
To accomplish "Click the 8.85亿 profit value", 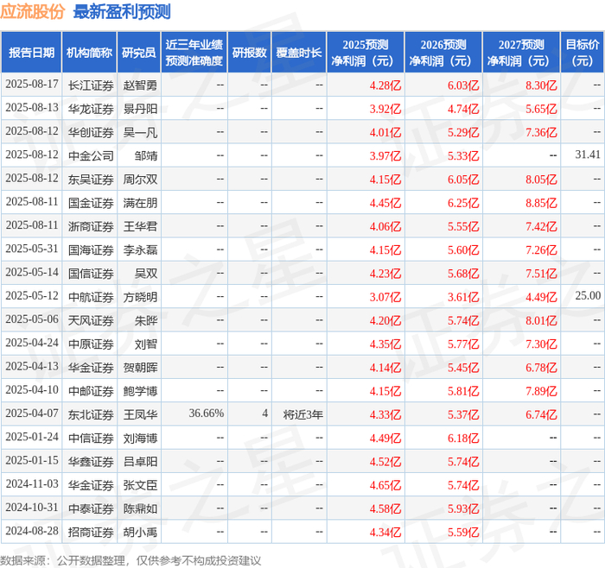I will click(x=541, y=203).
